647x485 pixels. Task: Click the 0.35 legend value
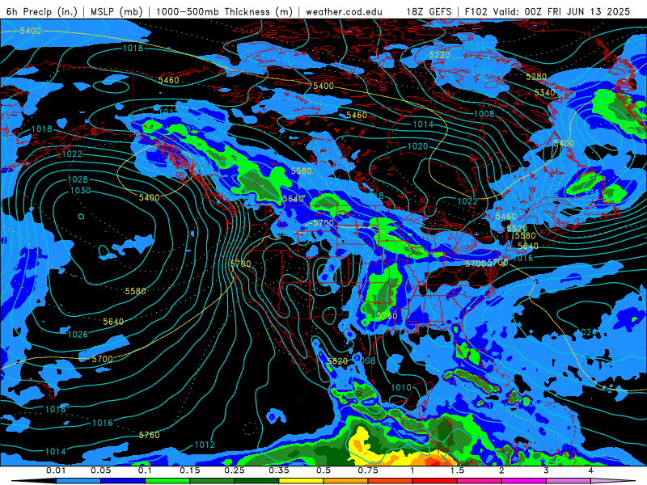[279, 470]
